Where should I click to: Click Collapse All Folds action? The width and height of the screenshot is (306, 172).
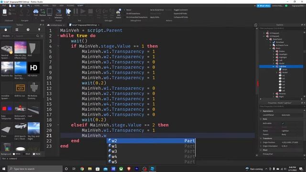point(181,17)
